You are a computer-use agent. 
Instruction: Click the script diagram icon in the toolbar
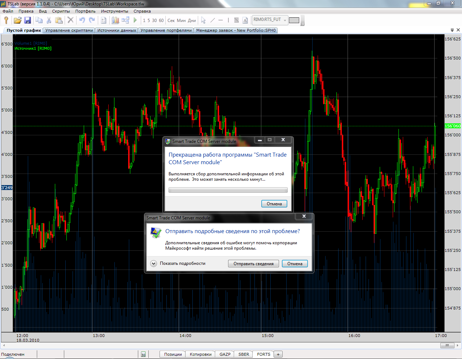125,20
